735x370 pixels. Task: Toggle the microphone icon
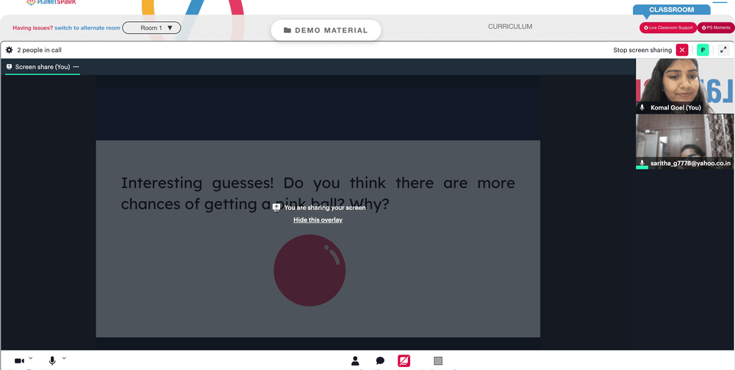[52, 360]
